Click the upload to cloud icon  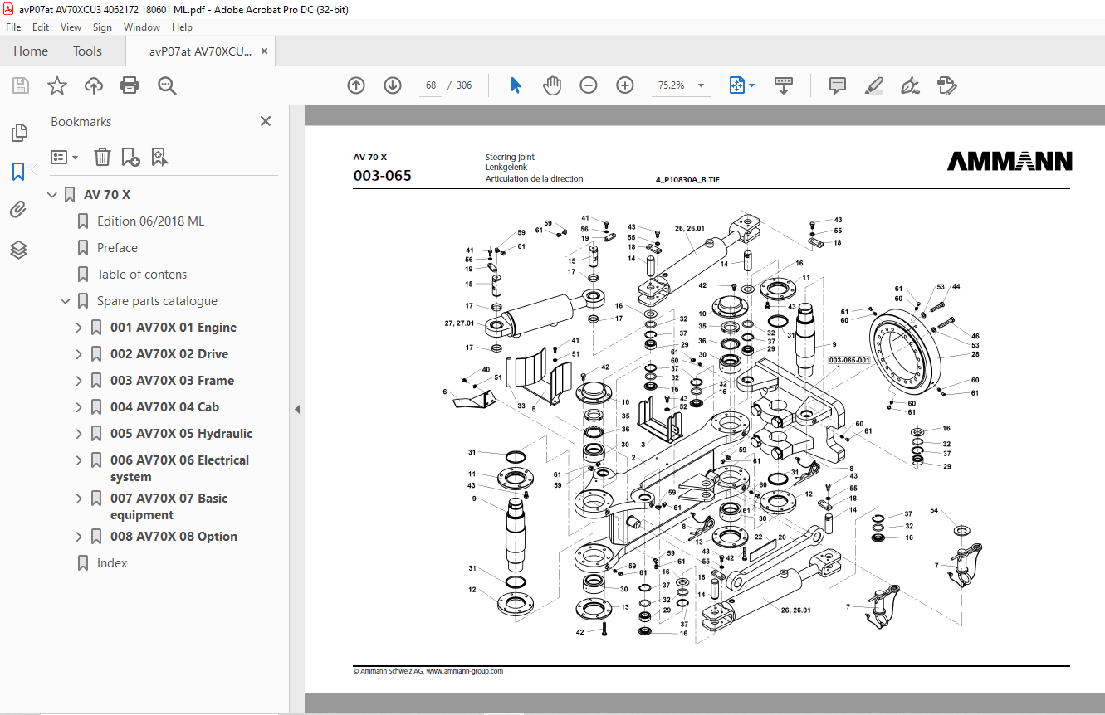(x=94, y=85)
